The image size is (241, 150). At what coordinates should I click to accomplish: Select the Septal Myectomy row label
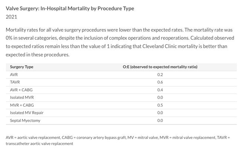tap(24, 120)
